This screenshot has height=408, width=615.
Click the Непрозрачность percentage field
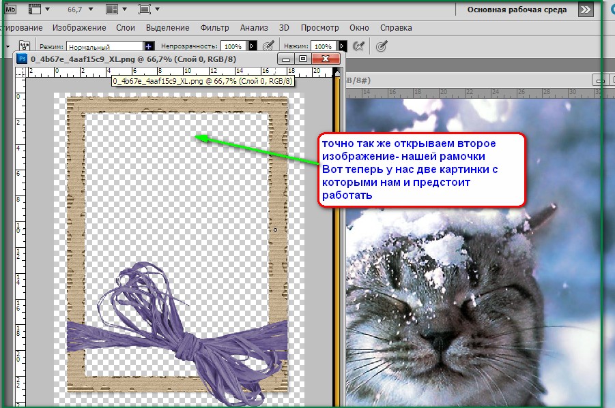(x=233, y=46)
